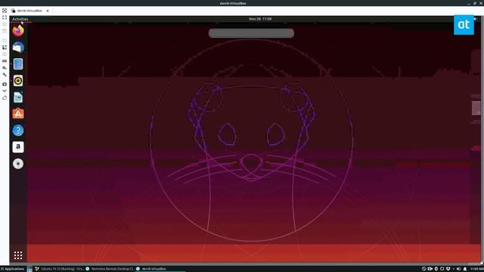The height and width of the screenshot is (272, 484).
Task: Click the Remmina keyboard grab icon
Action: click(x=5, y=61)
